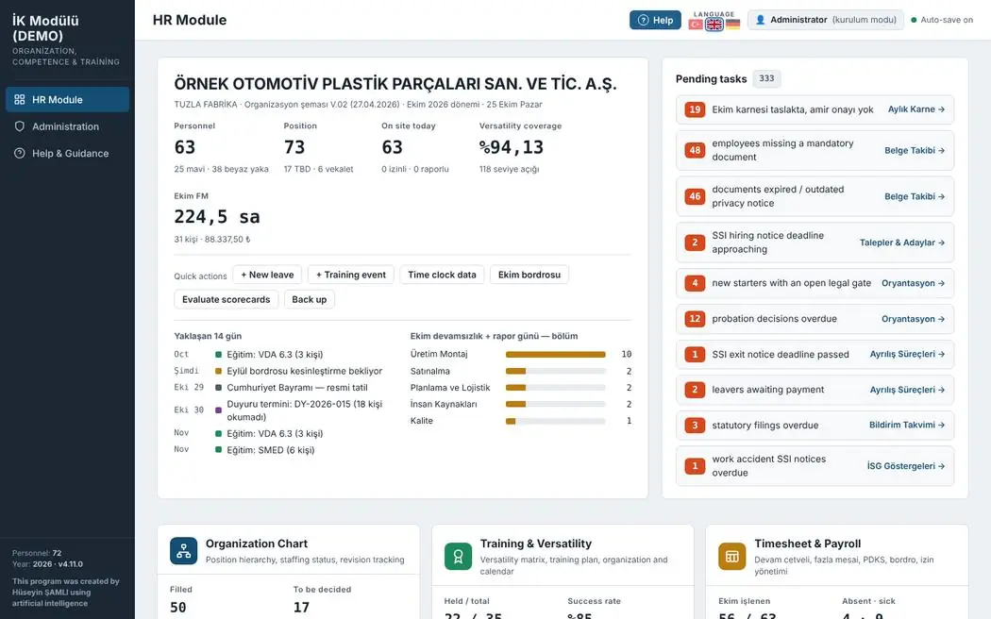This screenshot has width=991, height=619.
Task: Click the Satınalma absence bar
Action: coord(556,372)
